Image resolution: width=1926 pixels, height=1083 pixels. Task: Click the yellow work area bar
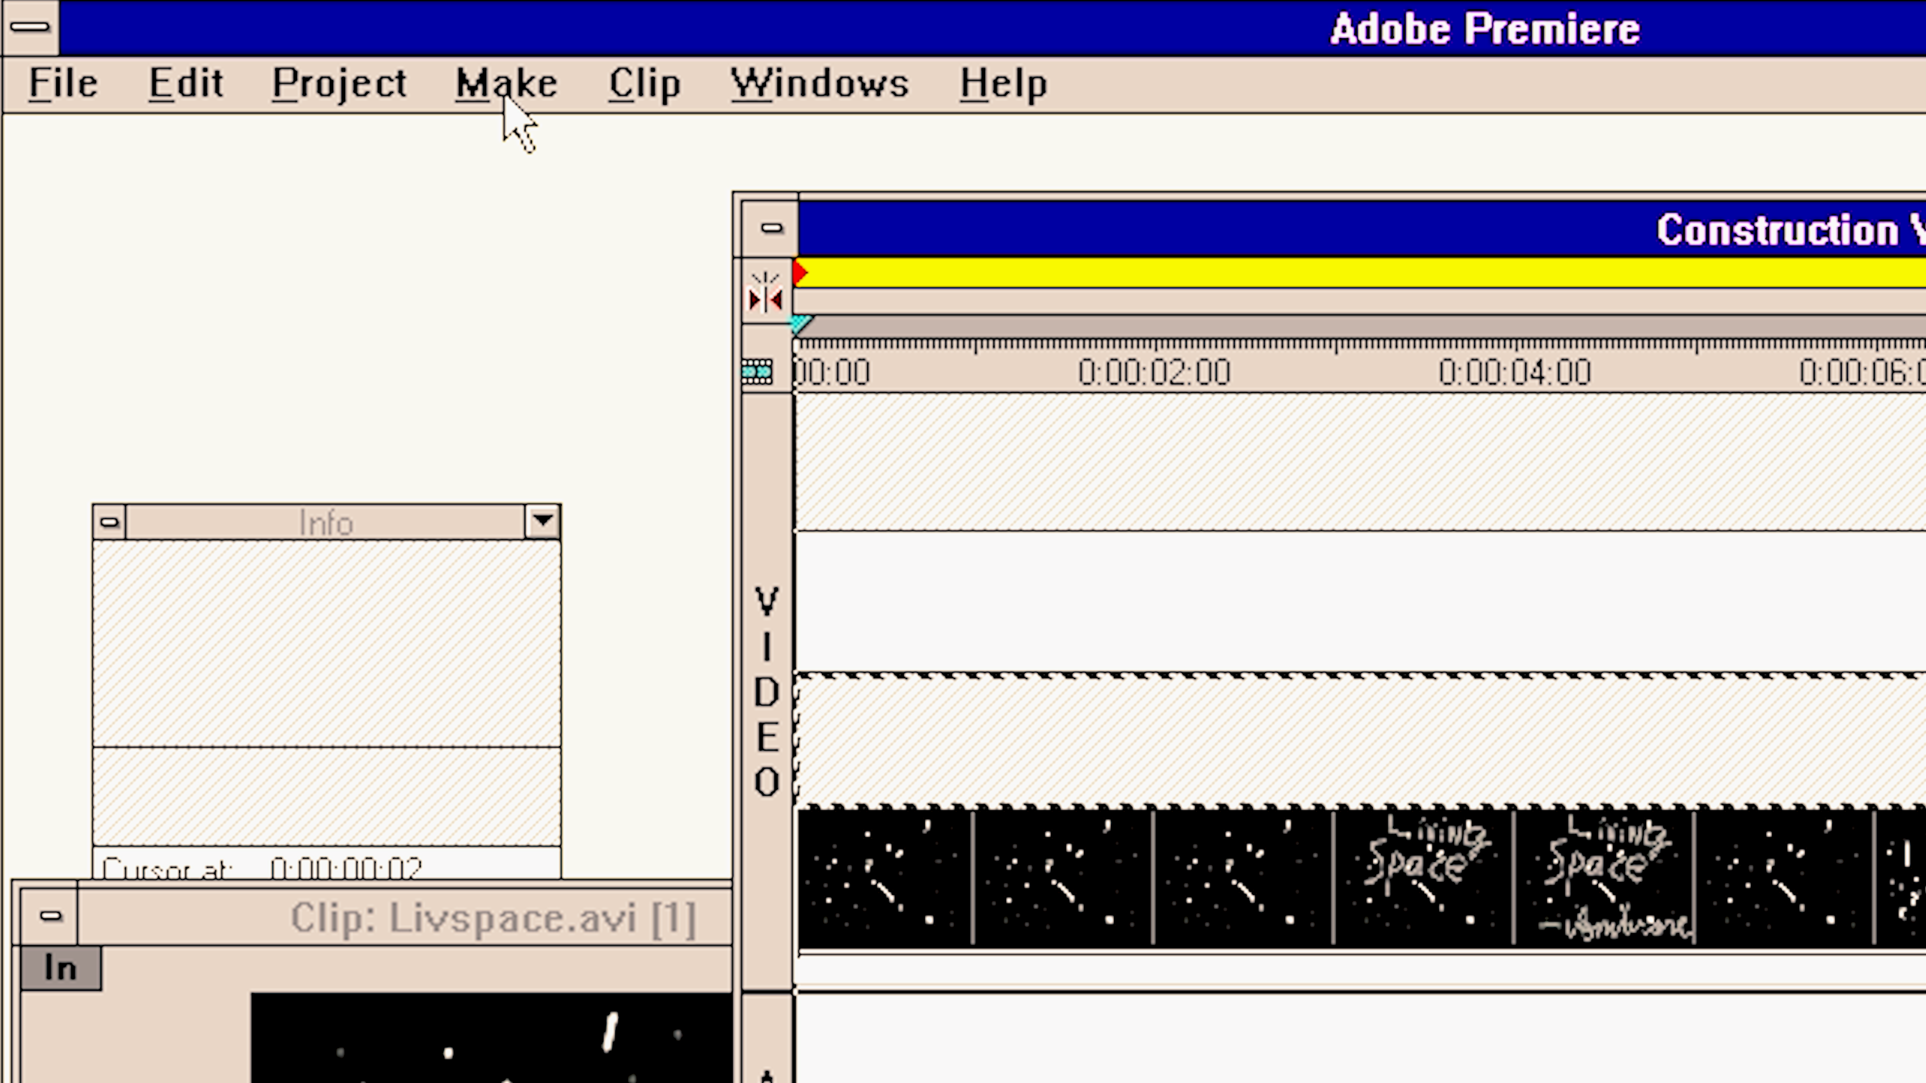(x=1361, y=273)
